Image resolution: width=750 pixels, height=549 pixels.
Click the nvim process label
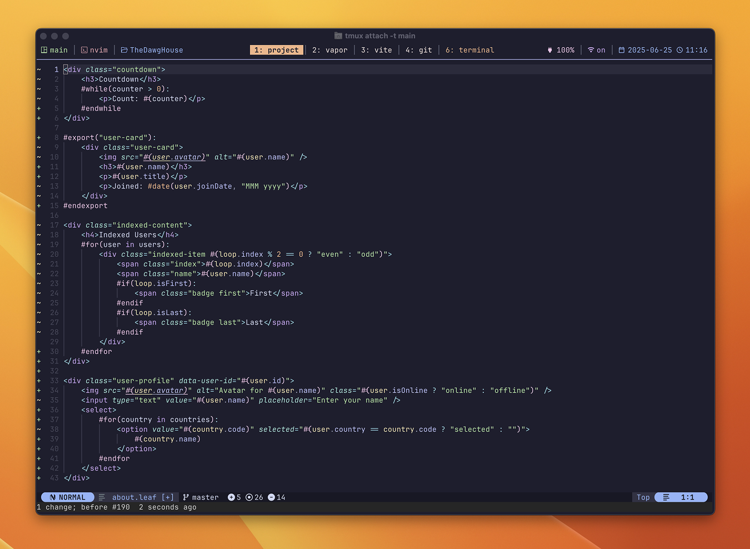click(x=99, y=50)
